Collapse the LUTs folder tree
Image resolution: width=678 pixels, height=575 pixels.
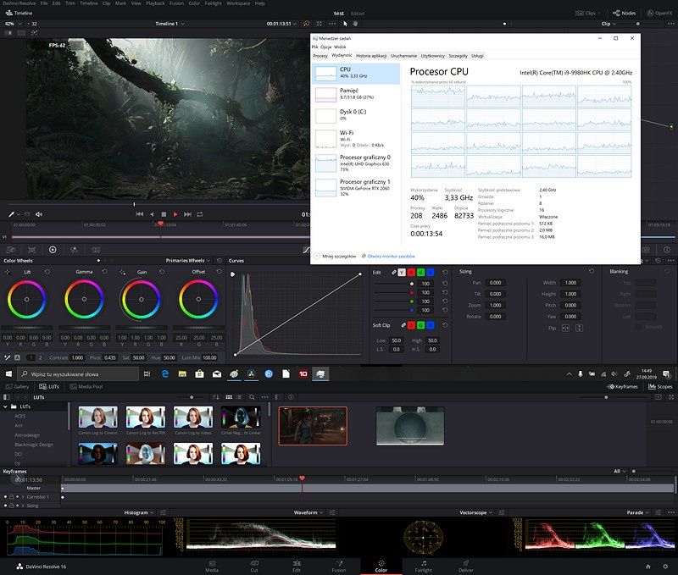pyautogui.click(x=5, y=406)
